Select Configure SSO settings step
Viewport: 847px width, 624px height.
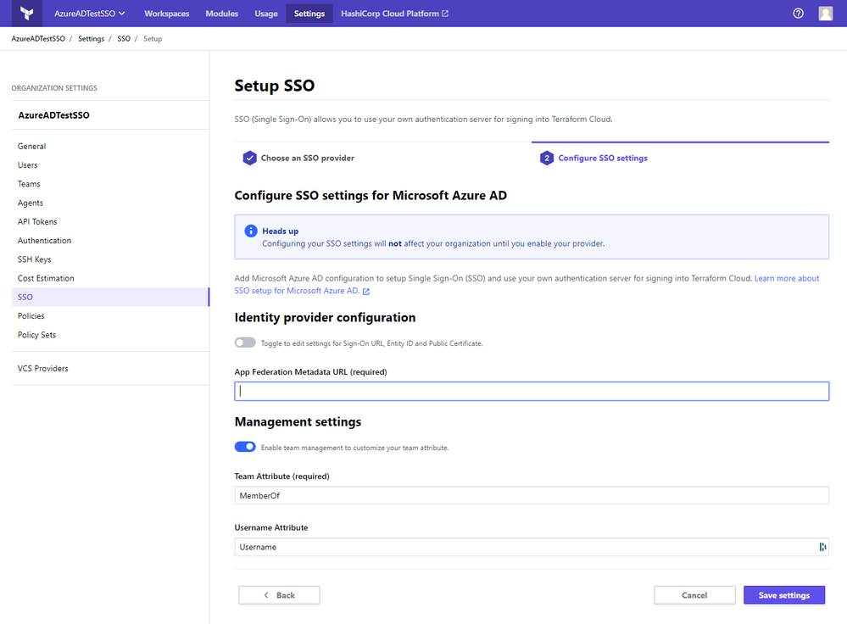[x=602, y=158]
